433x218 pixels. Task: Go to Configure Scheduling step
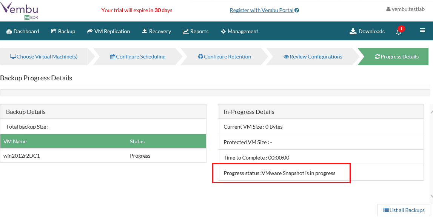click(x=138, y=57)
